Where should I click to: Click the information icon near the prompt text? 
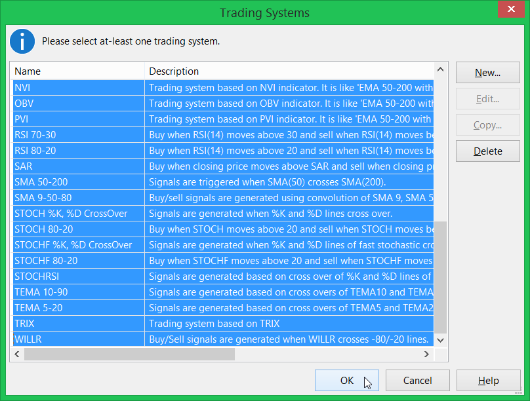click(22, 41)
